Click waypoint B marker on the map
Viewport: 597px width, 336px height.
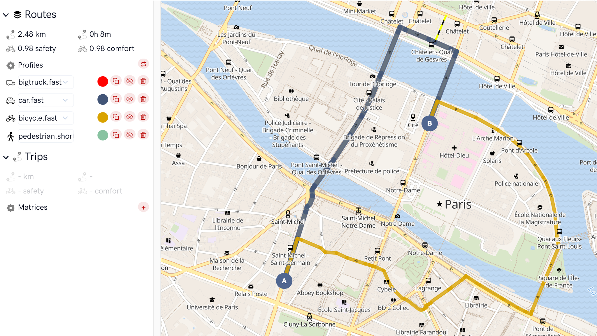point(430,123)
